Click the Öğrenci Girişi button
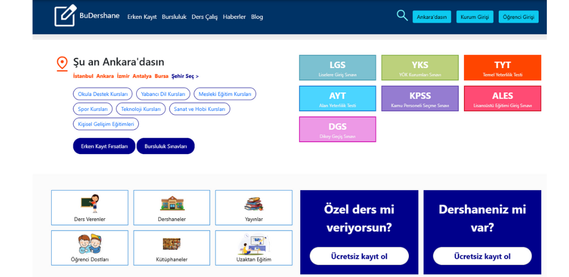 [518, 17]
